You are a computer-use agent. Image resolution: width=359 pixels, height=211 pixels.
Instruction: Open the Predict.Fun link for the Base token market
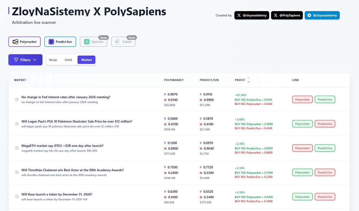coord(325,197)
